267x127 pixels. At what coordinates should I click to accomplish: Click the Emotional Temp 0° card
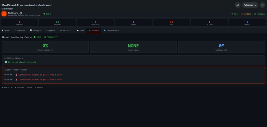222,47
